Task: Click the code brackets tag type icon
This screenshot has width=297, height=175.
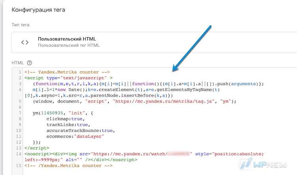Action: tap(25, 42)
